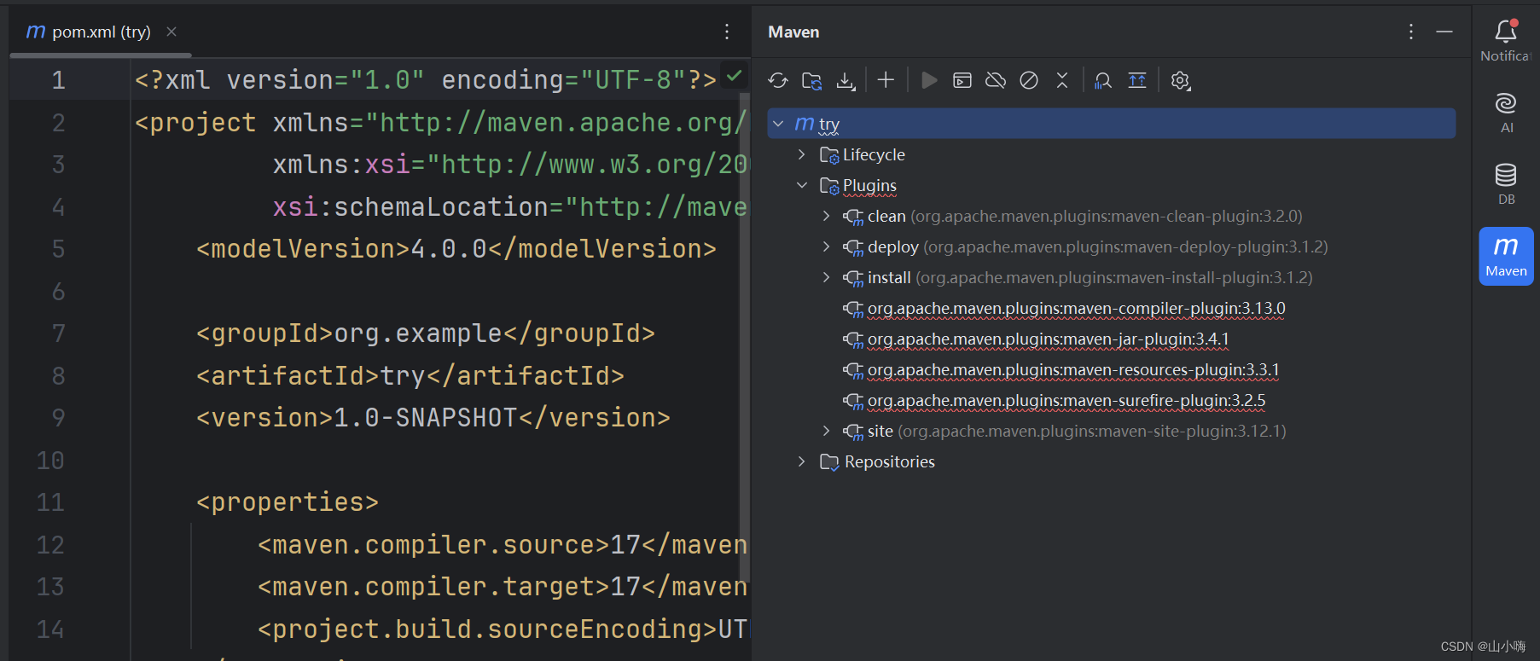Expand the Lifecycle node
Screen dimensions: 1540x661
tap(801, 154)
